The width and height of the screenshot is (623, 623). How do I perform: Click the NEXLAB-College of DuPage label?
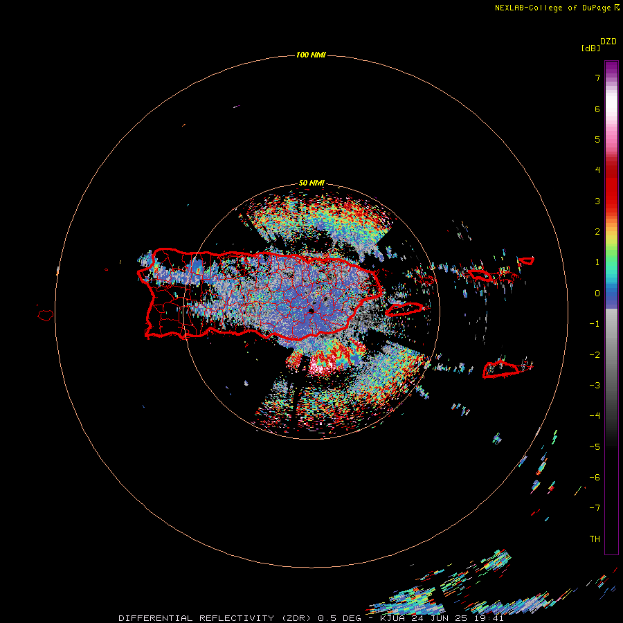(557, 8)
